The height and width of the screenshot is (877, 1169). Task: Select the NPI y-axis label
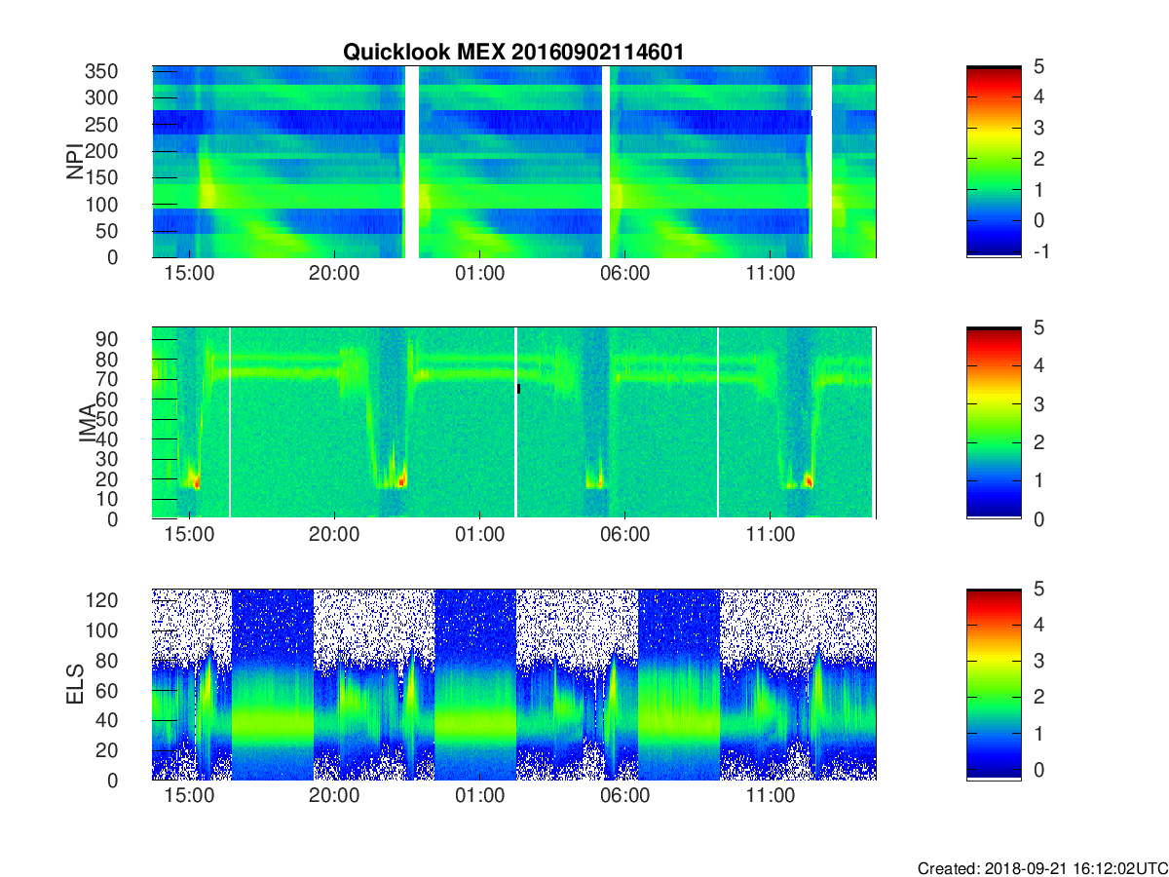pos(75,162)
